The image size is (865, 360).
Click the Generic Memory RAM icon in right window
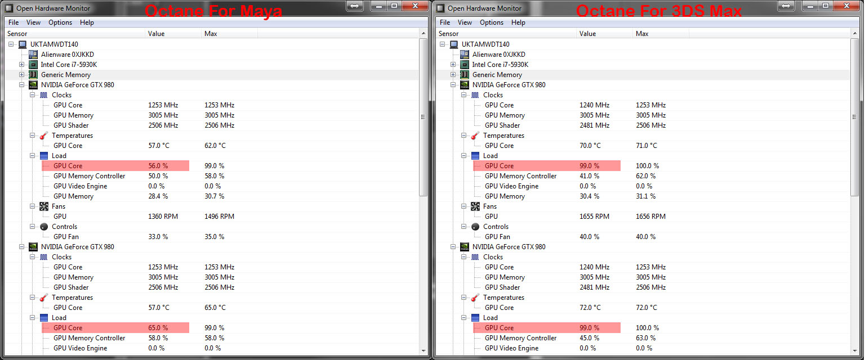point(465,75)
